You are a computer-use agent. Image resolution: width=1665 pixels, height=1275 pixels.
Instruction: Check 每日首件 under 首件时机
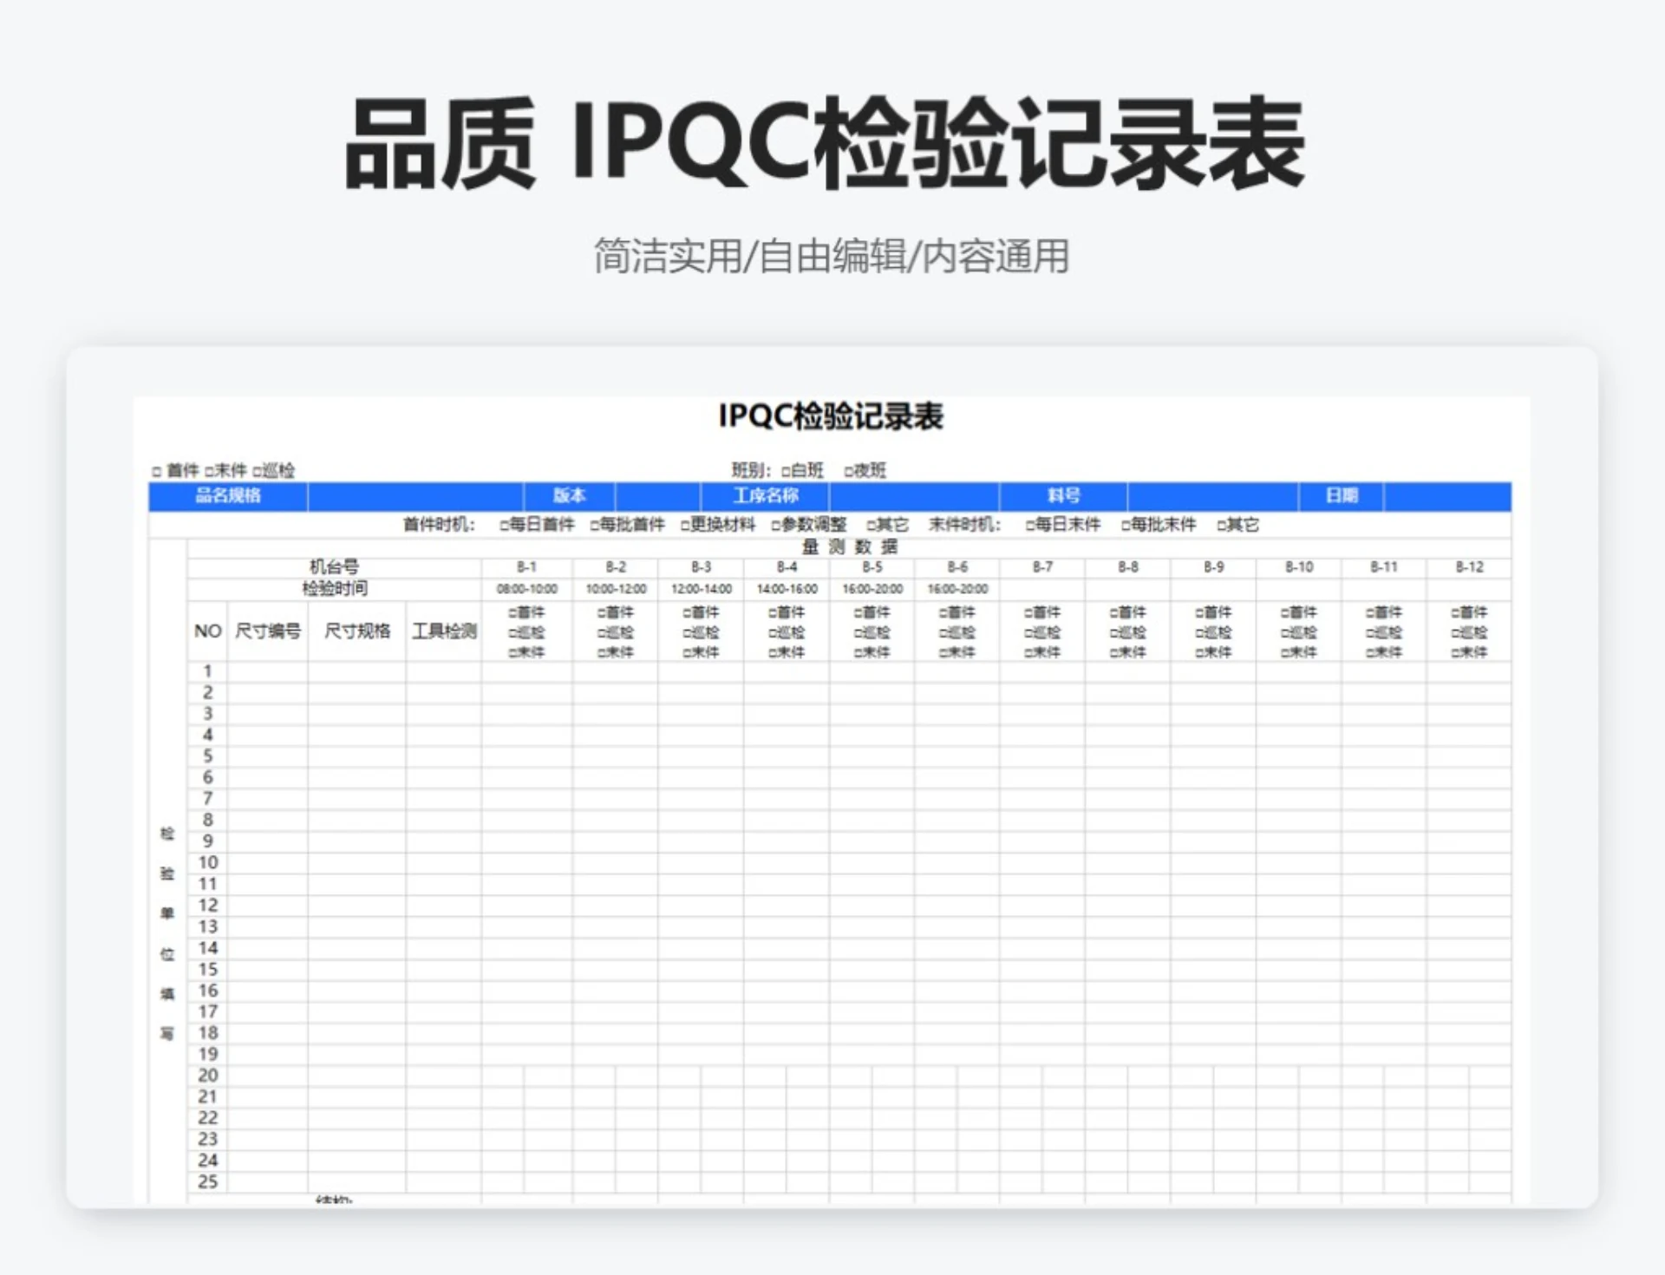[x=503, y=524]
